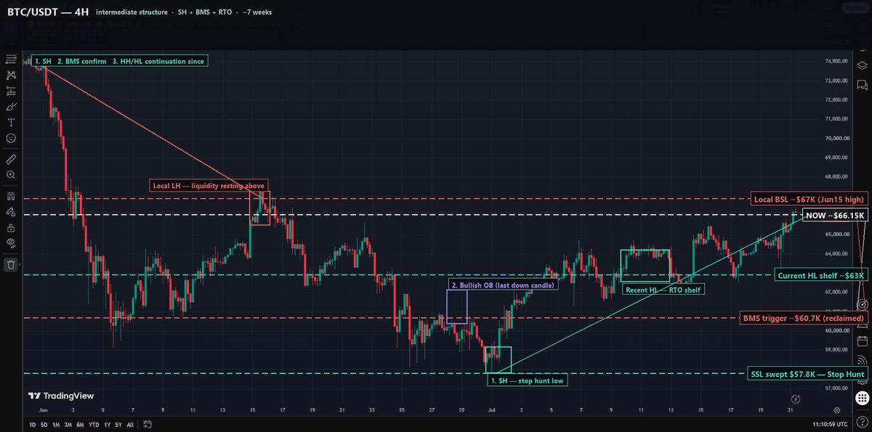Set the range to YTD
The image size is (872, 432).
[94, 424]
